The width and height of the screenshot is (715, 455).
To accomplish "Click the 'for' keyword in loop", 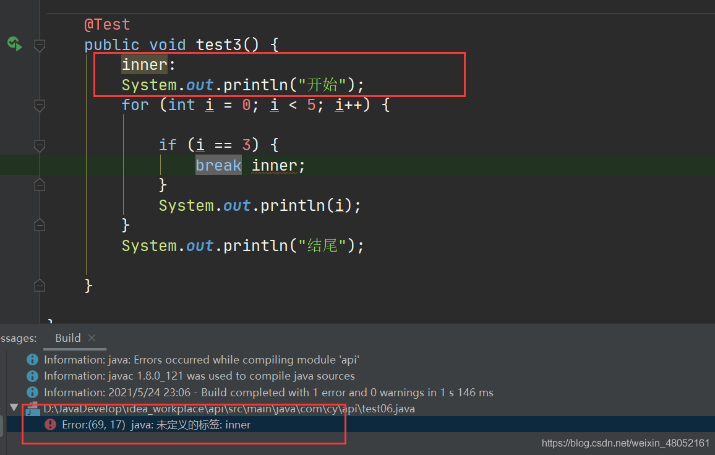I will point(135,105).
